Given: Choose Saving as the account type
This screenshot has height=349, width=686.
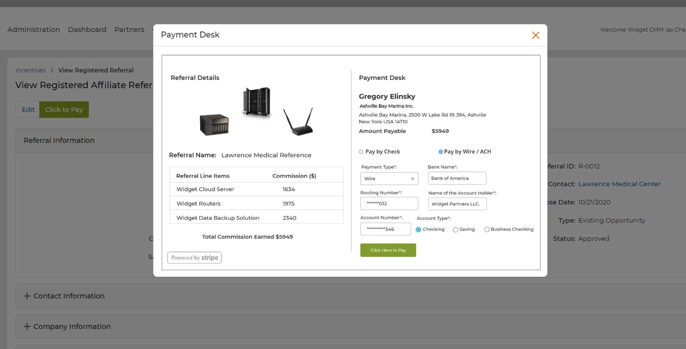Looking at the screenshot, I should pos(456,229).
